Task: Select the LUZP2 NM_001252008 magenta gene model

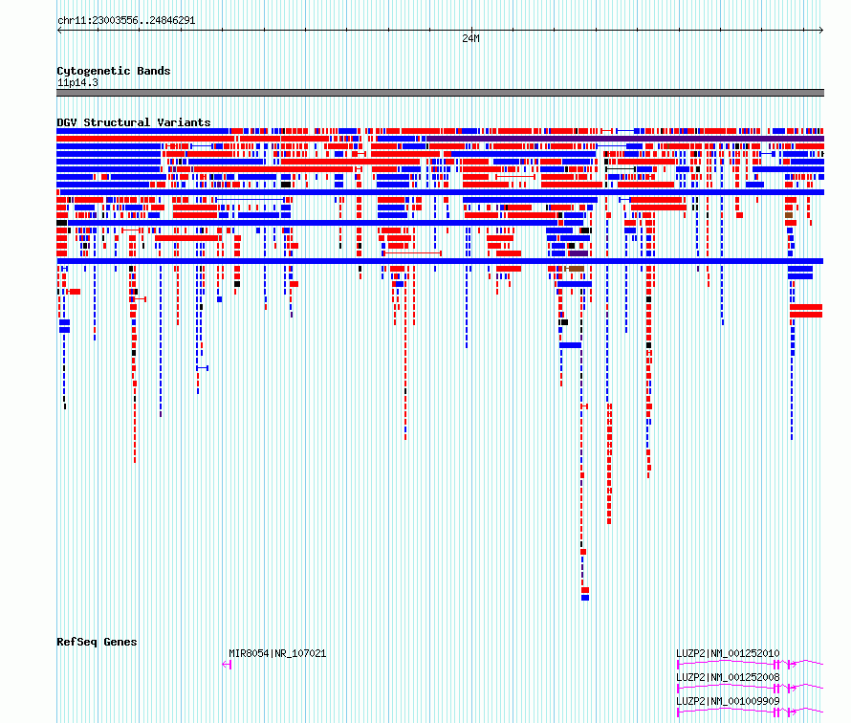Action: (x=750, y=689)
